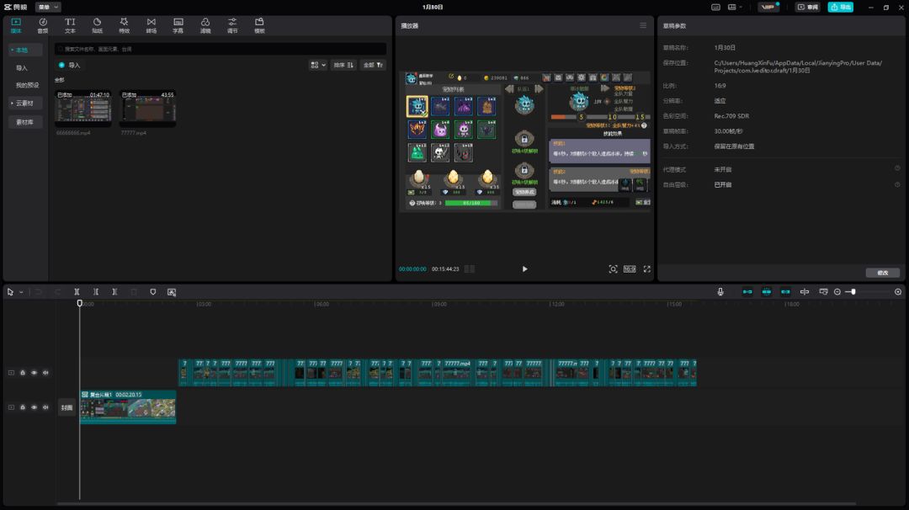Click the 导出 export button
This screenshot has height=510, width=909.
tap(840, 7)
